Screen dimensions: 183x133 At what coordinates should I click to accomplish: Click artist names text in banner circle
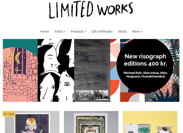click(x=145, y=75)
